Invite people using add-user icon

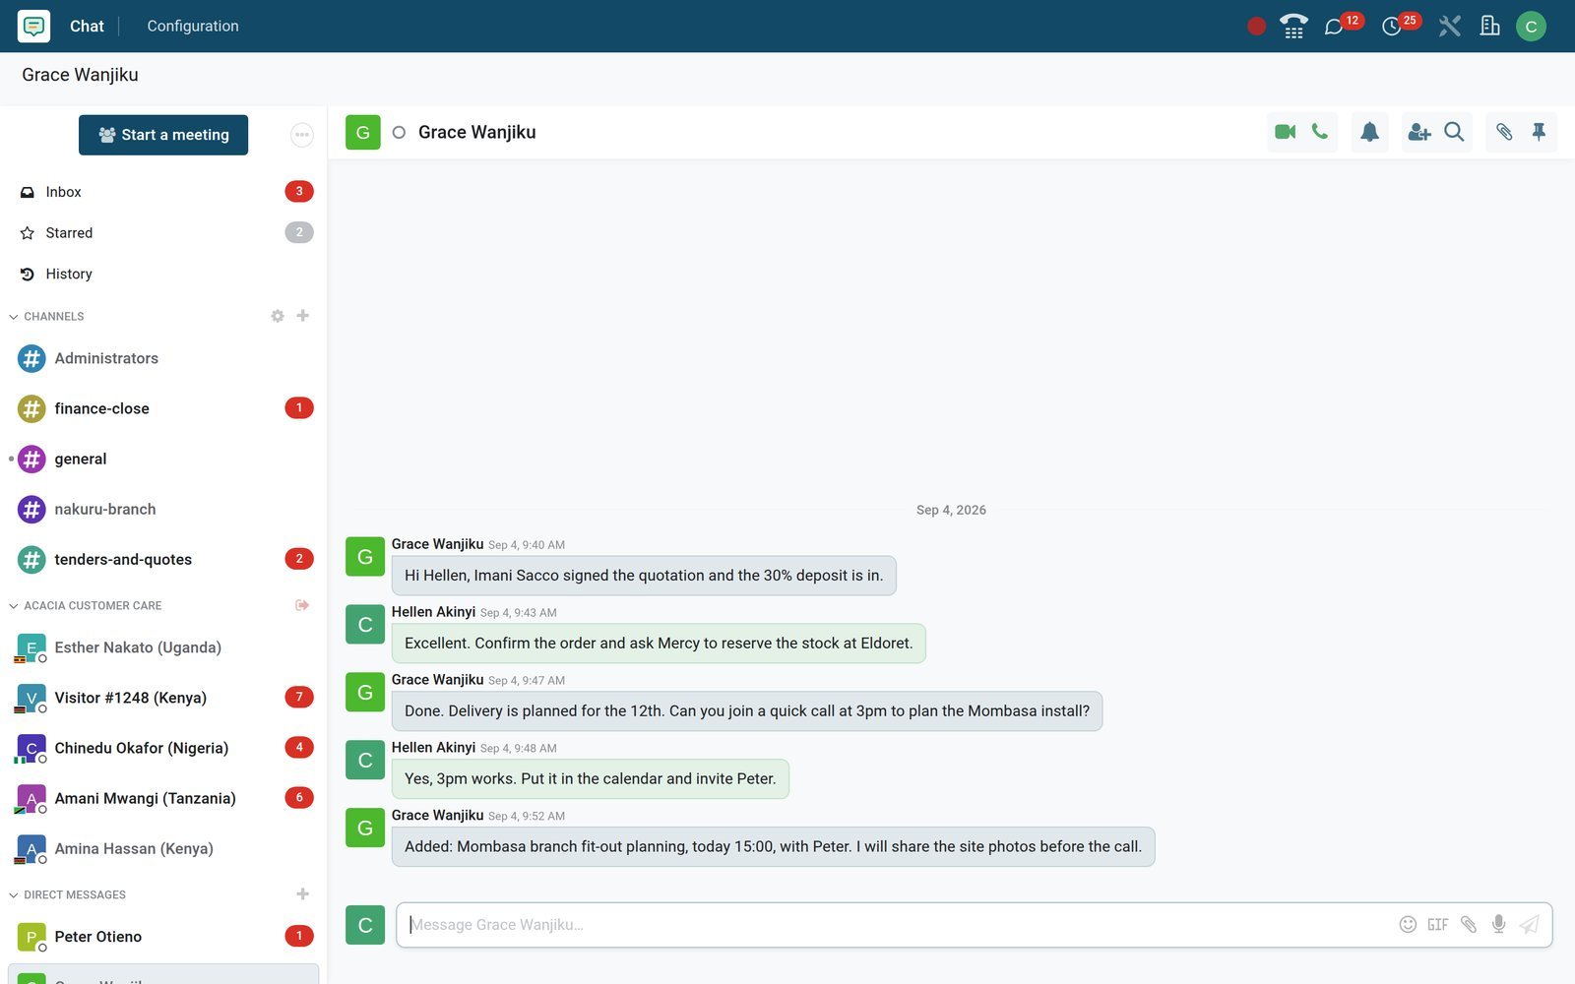(x=1418, y=132)
